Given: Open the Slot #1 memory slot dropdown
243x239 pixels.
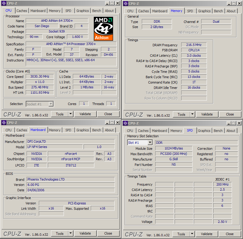Looking at the screenshot, I should (x=150, y=143).
